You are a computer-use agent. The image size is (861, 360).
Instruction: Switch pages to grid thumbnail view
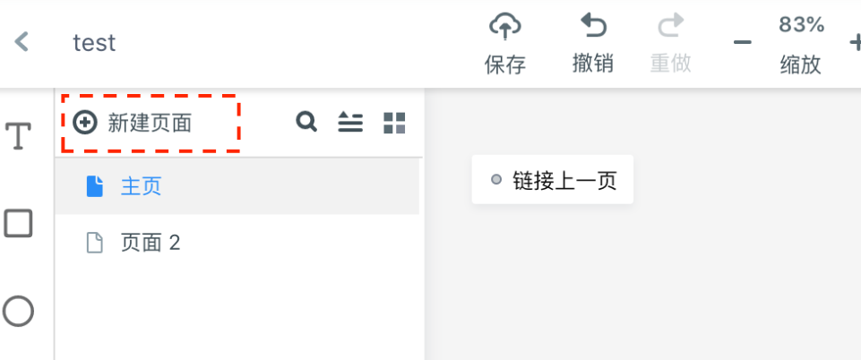click(x=394, y=123)
